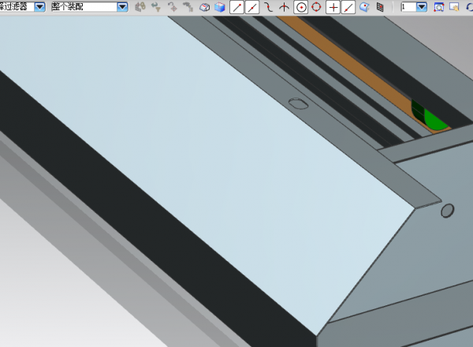Toggle the Point on Curve snap option
Viewport: 473px width, 347px height.
(348, 7)
